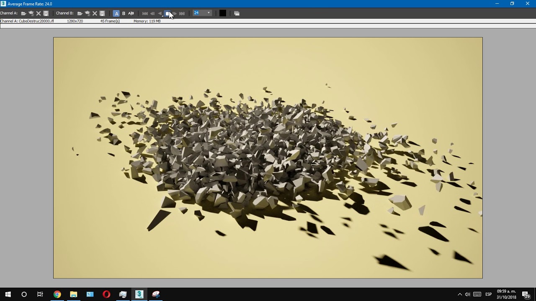The width and height of the screenshot is (536, 301).
Task: Open the volume control in tray
Action: click(467, 294)
